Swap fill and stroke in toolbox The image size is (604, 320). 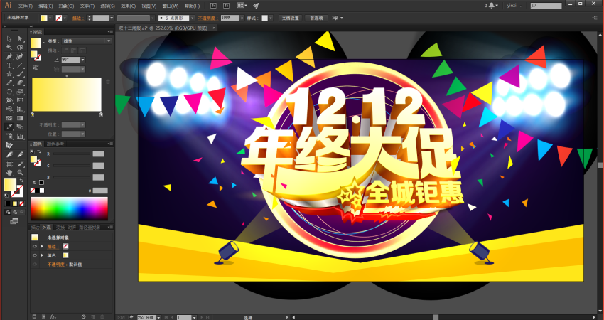point(21,181)
